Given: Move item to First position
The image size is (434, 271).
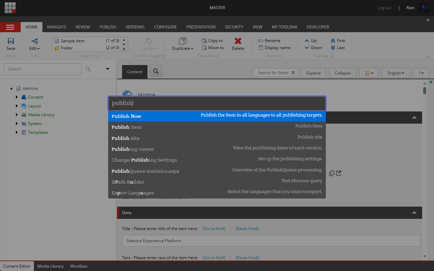Looking at the screenshot, I should pyautogui.click(x=338, y=41).
